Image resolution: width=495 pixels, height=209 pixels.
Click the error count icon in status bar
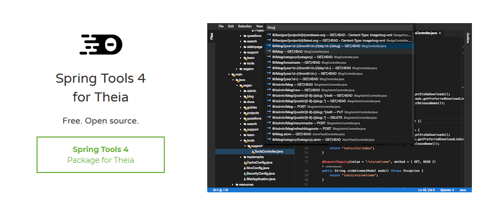(x=215, y=190)
